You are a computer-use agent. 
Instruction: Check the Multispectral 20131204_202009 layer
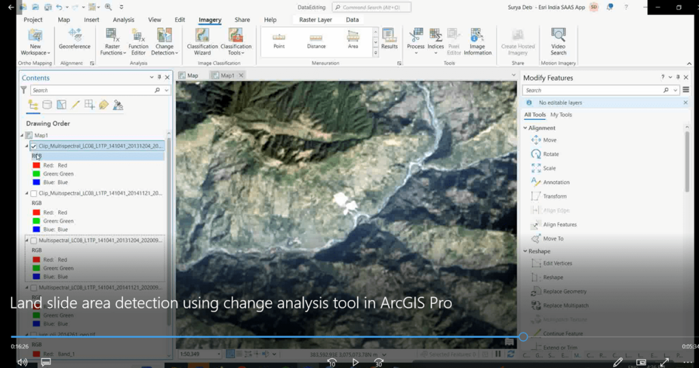click(x=33, y=241)
